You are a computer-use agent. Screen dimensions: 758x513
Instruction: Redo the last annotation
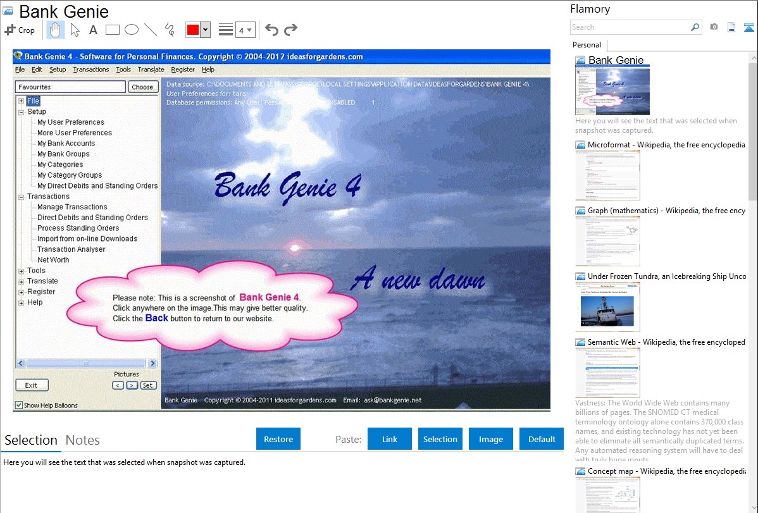[290, 30]
